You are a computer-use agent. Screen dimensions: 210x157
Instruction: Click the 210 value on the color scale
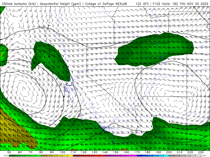click(180, 152)
